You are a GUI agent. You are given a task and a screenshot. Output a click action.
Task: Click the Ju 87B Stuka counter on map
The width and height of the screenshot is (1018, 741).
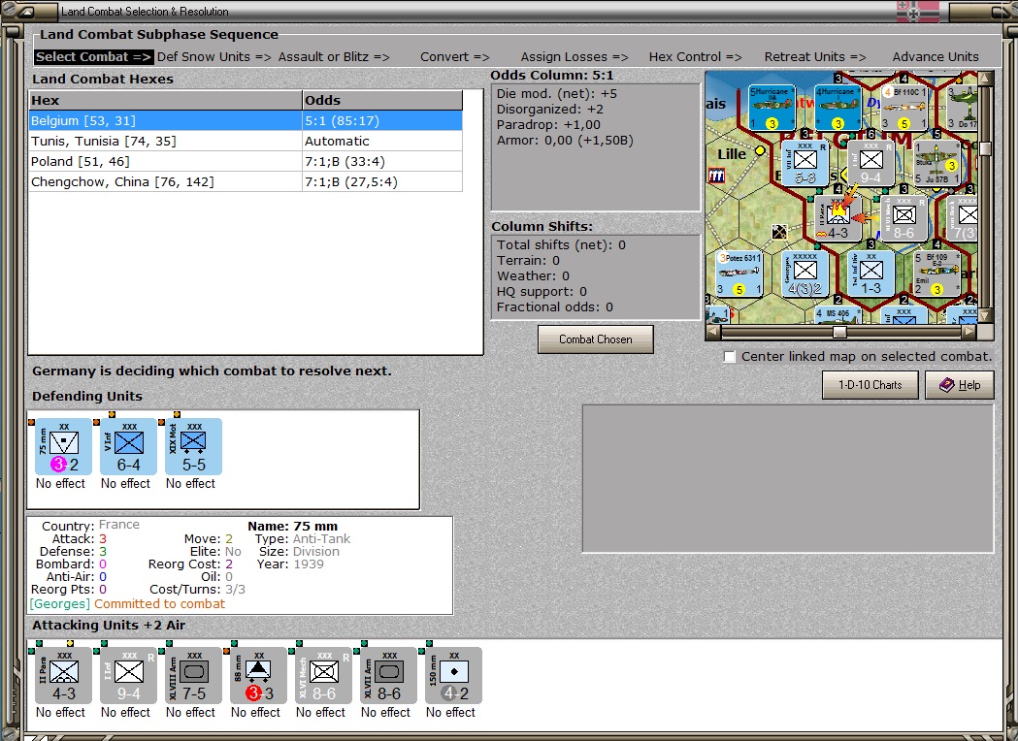coord(936,162)
